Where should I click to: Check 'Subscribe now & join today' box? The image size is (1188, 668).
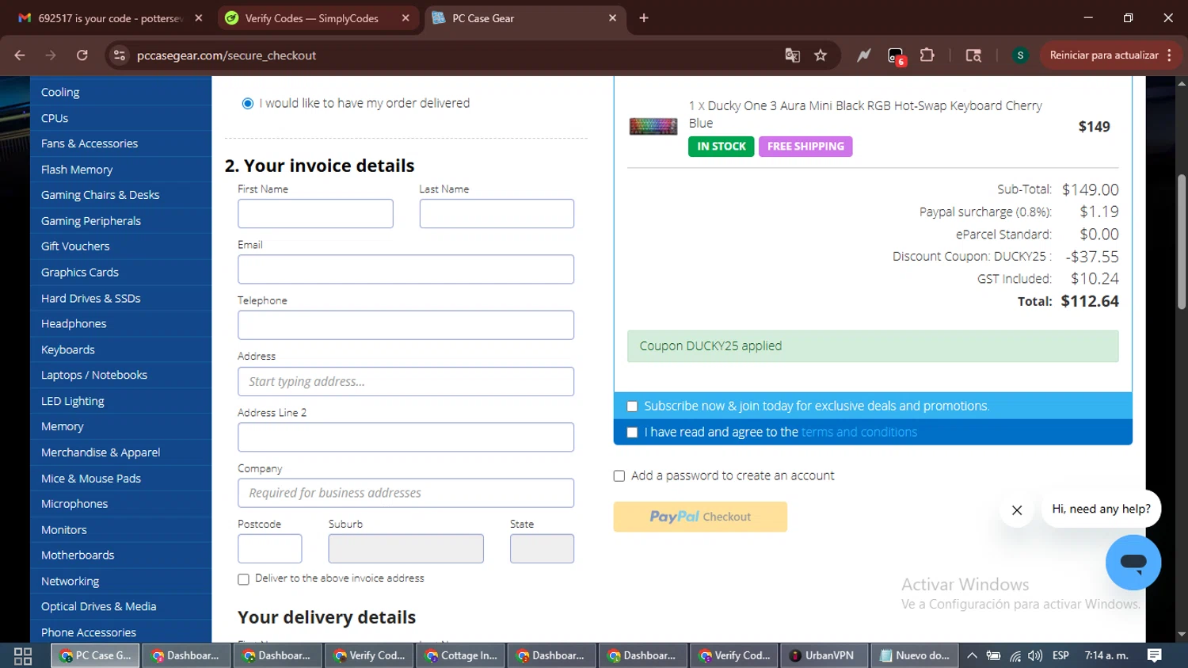pos(632,407)
